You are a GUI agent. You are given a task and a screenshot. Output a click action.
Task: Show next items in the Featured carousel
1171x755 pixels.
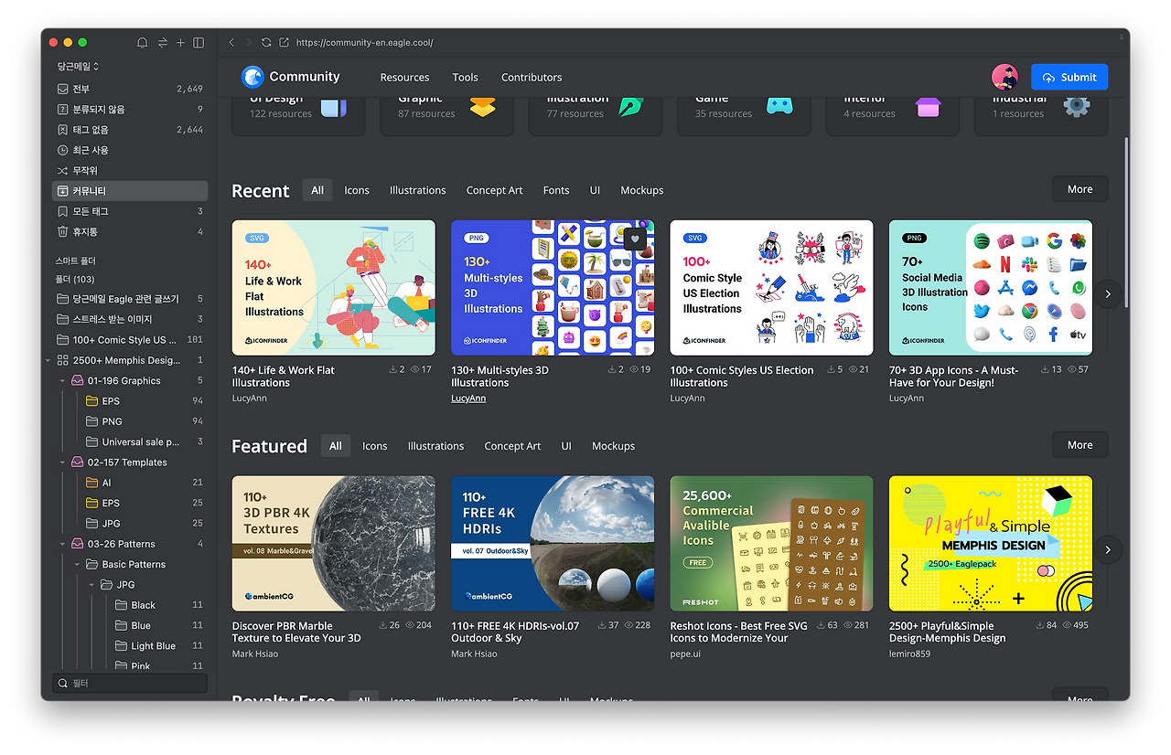(x=1108, y=549)
